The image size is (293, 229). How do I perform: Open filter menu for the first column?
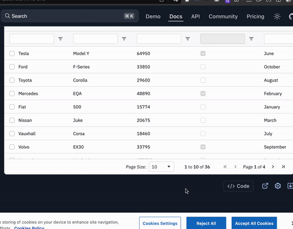coord(61,39)
